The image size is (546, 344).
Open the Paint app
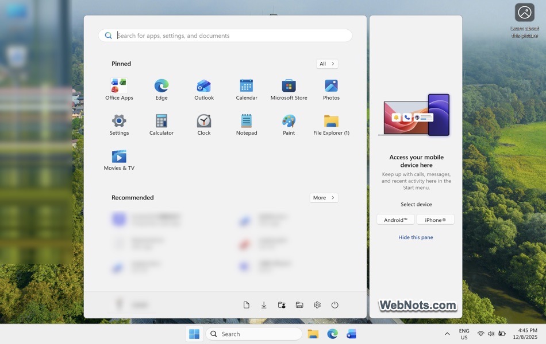tap(289, 124)
